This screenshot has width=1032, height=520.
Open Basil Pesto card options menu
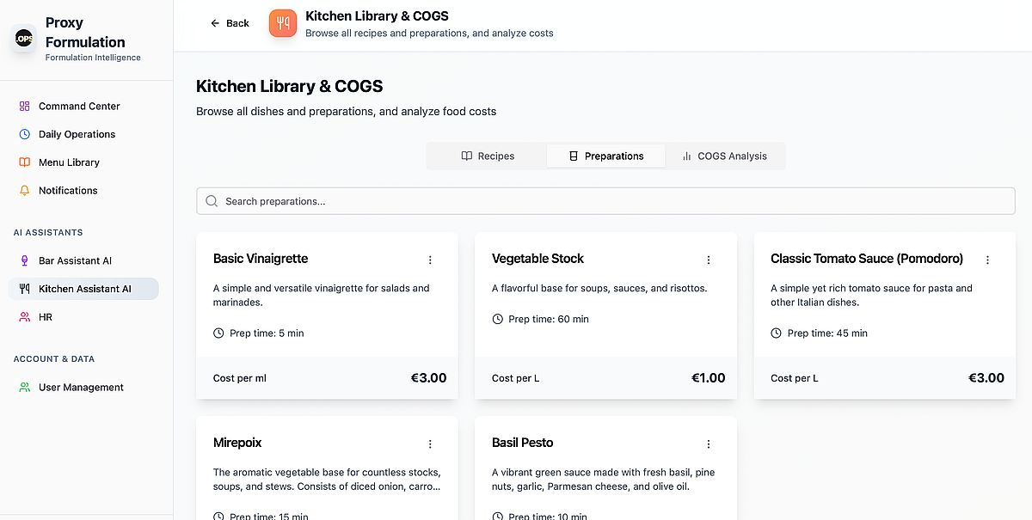(709, 444)
